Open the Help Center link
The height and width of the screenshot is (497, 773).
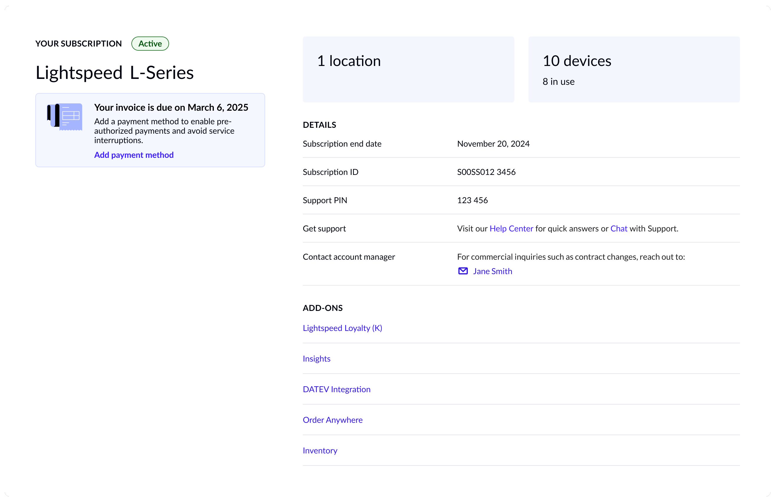coord(511,228)
